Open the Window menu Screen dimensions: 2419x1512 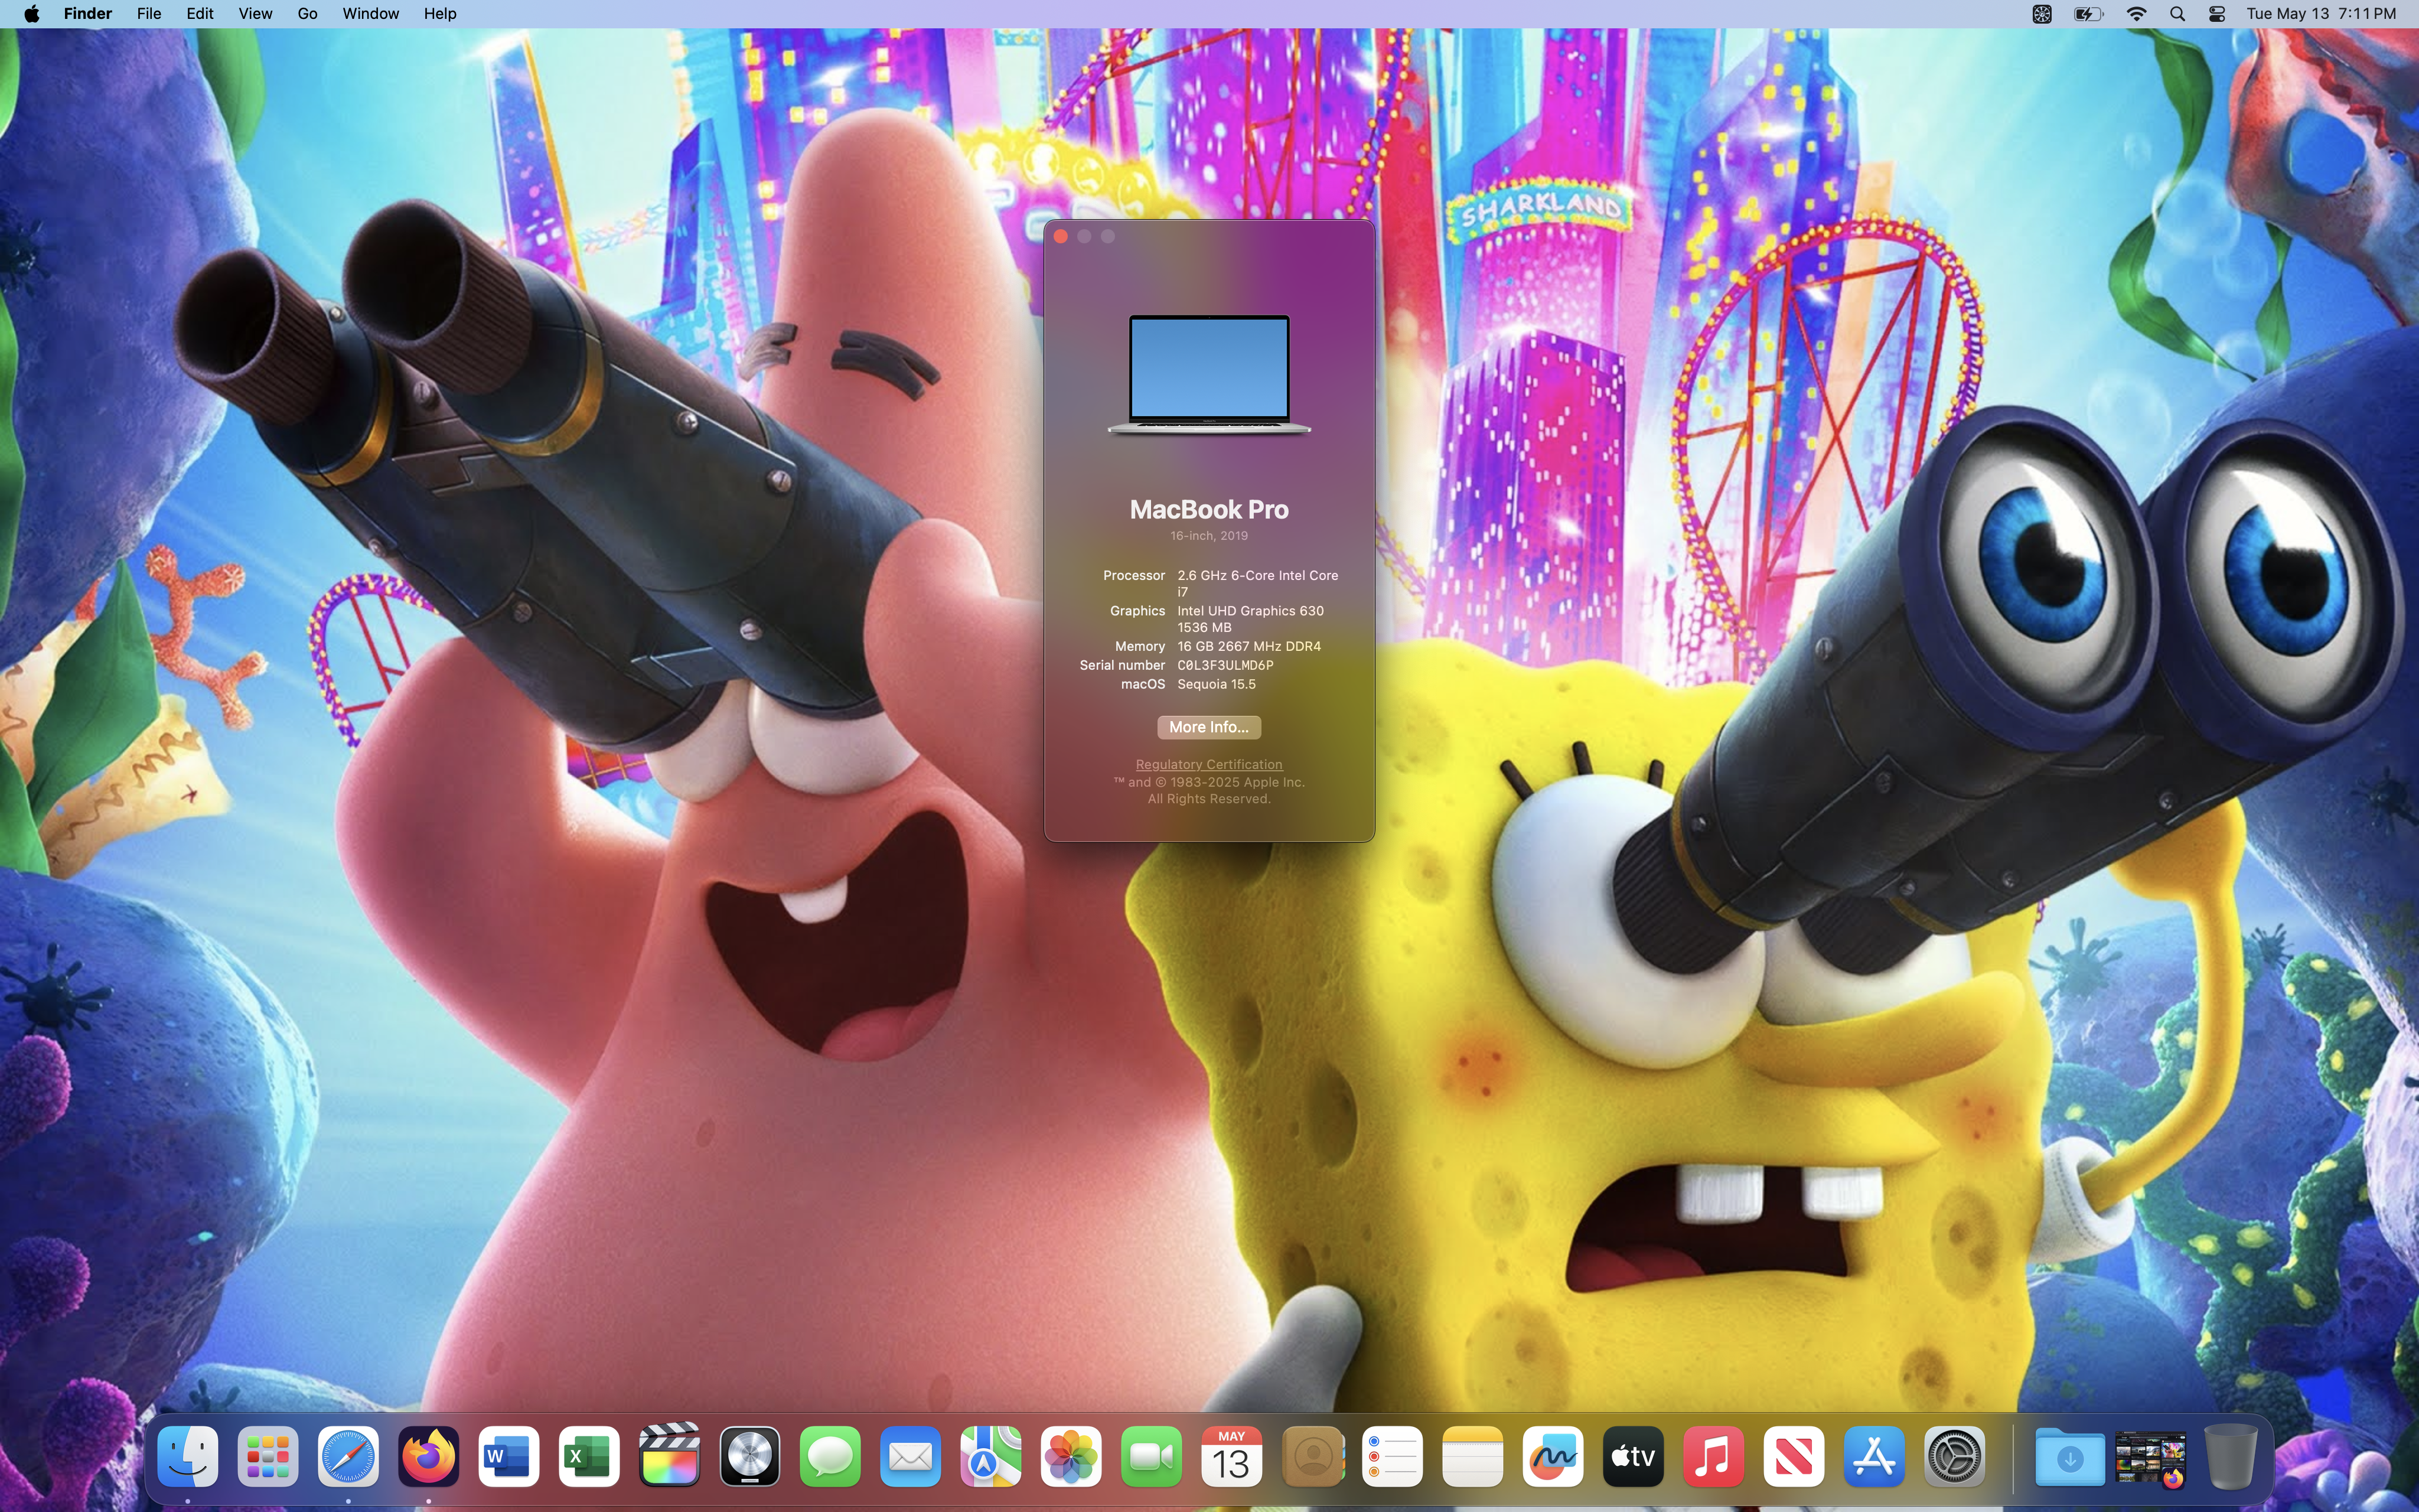(x=371, y=14)
